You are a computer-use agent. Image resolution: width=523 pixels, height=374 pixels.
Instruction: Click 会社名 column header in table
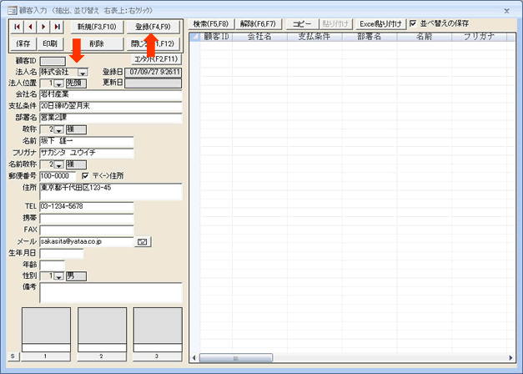pos(259,37)
